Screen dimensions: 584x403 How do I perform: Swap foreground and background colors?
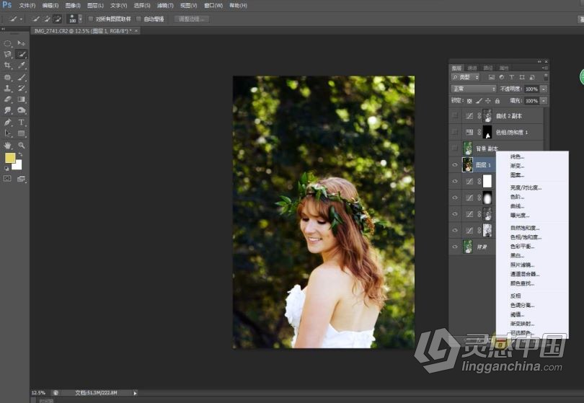tap(21, 154)
